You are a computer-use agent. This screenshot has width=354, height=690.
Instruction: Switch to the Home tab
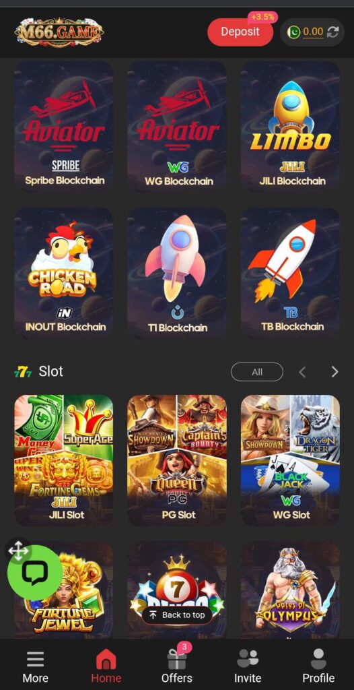point(106,665)
